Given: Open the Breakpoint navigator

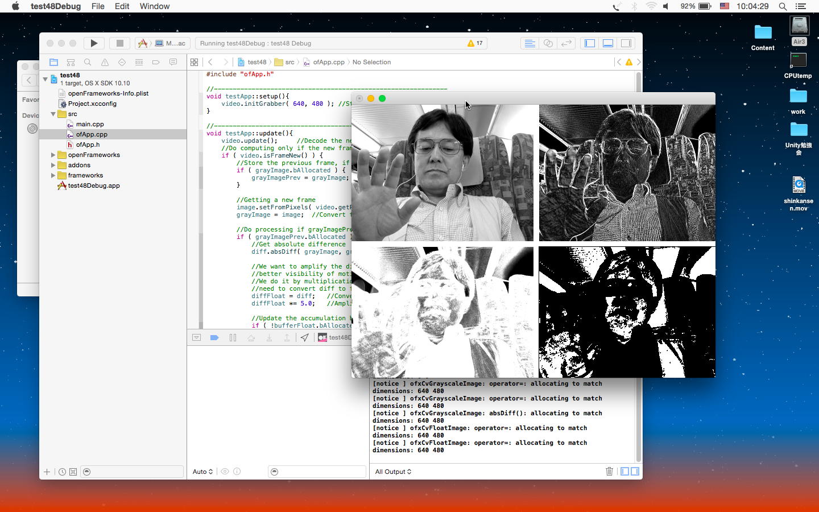Looking at the screenshot, I should 156,62.
